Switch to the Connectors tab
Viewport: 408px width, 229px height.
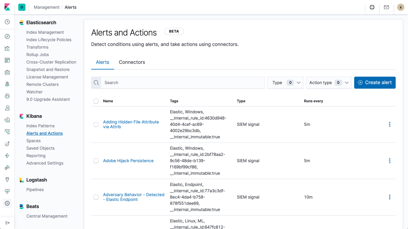click(132, 62)
